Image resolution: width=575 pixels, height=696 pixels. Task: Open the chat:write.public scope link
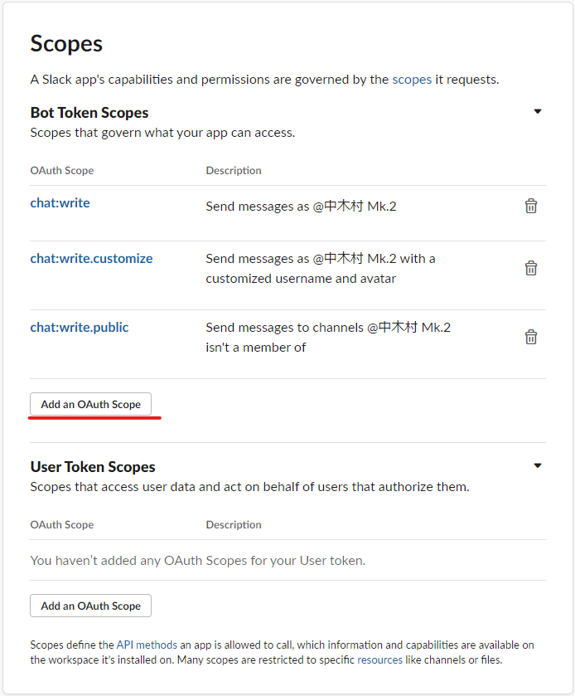point(80,327)
